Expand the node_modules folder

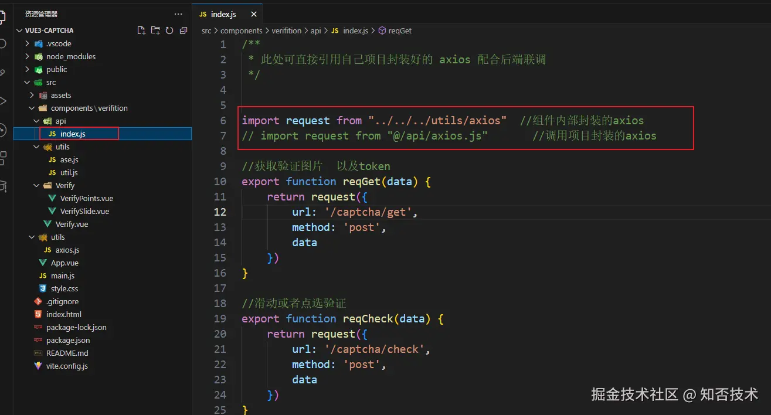point(27,56)
